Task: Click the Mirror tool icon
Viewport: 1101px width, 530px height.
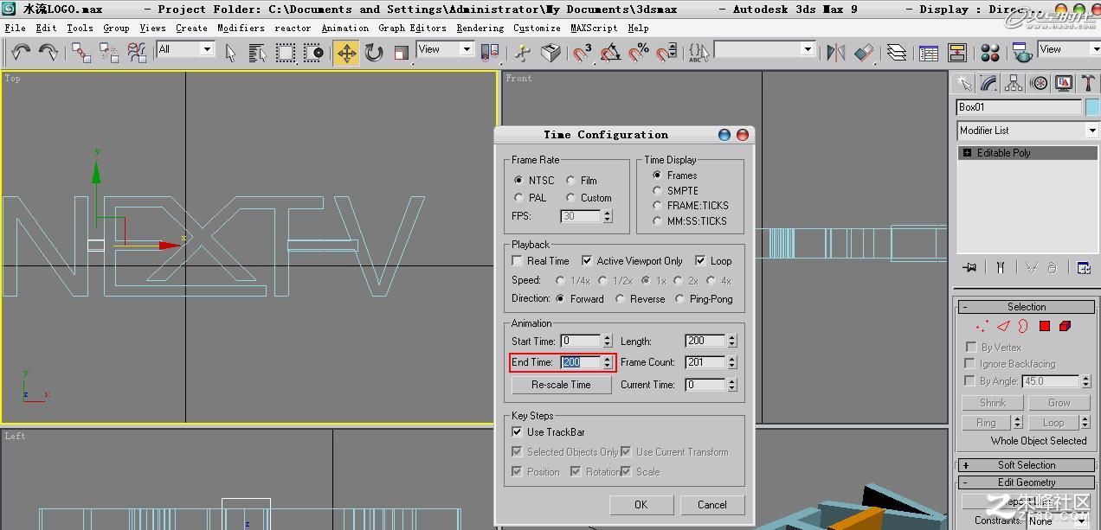Action: click(x=835, y=53)
